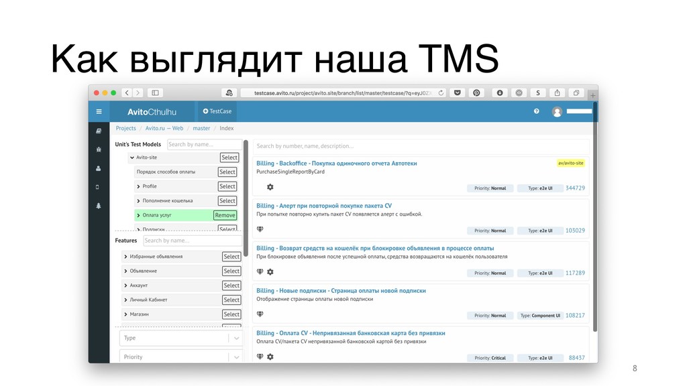
Task: Collapse the Avito-site tree node
Action: (132, 157)
